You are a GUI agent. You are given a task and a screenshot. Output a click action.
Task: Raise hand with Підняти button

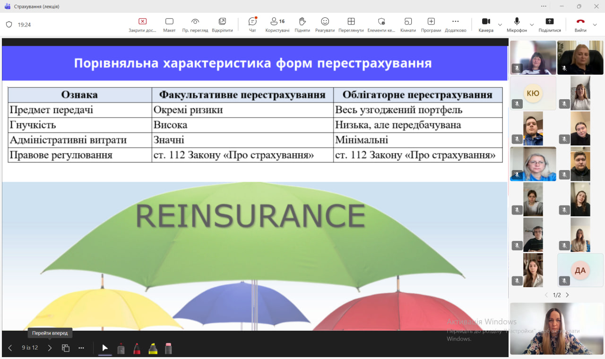tap(302, 25)
